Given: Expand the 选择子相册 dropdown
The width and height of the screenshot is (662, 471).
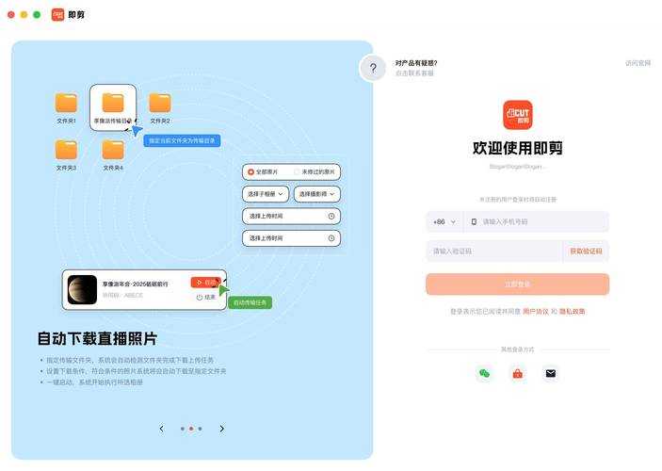Looking at the screenshot, I should (266, 194).
